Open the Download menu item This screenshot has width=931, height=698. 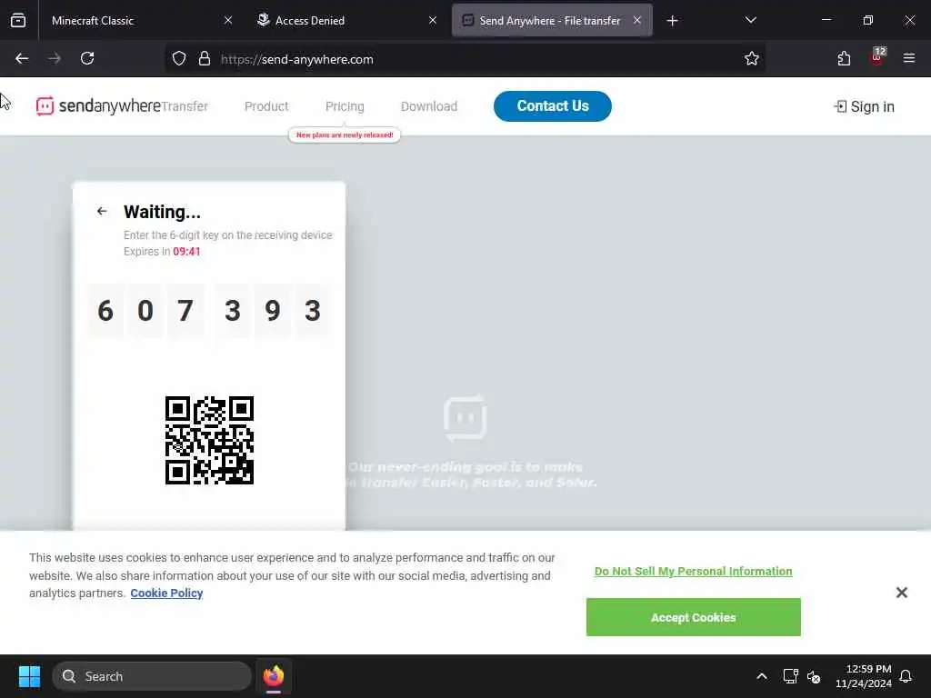[429, 106]
